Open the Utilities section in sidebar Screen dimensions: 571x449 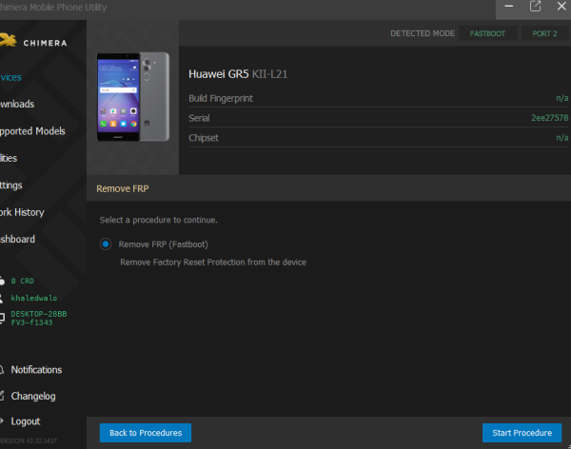[9, 158]
